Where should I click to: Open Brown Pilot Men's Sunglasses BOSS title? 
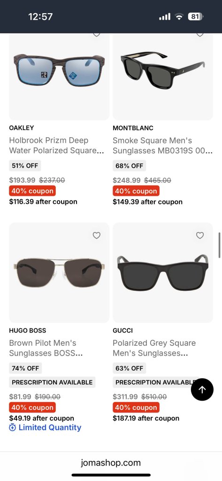click(x=46, y=348)
